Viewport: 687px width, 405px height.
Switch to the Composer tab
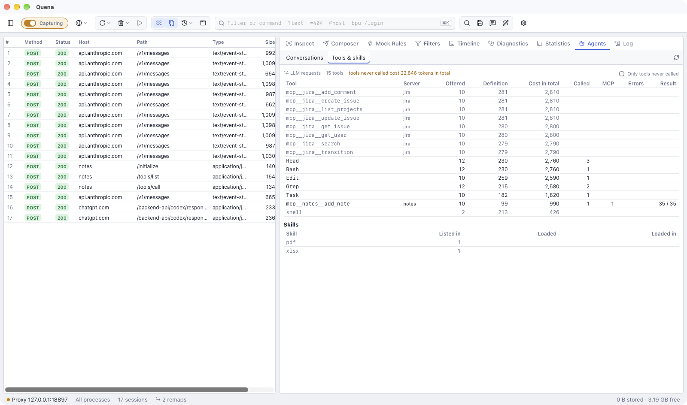pyautogui.click(x=340, y=43)
